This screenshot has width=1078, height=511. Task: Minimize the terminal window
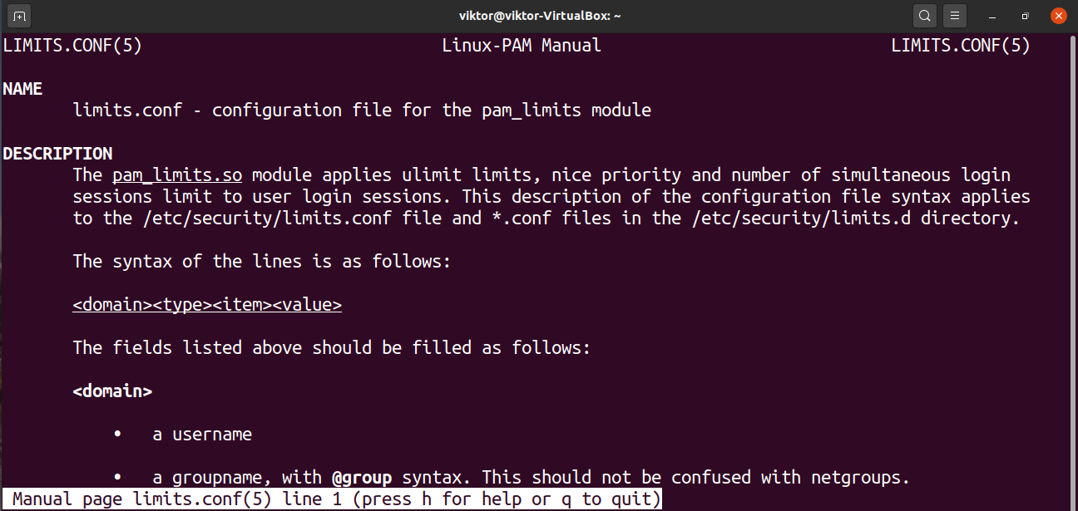coord(993,16)
